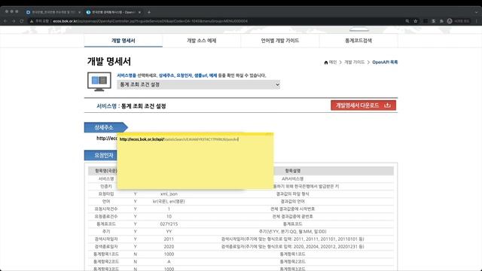Open the browser zoom magnifier icon
This screenshot has height=271, width=482.
[407, 21]
